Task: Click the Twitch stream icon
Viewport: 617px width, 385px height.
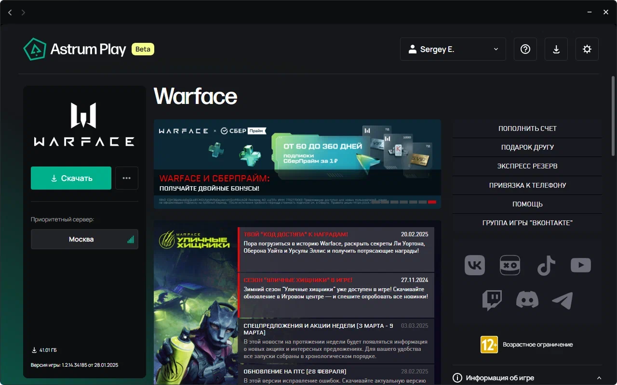Action: [x=492, y=300]
